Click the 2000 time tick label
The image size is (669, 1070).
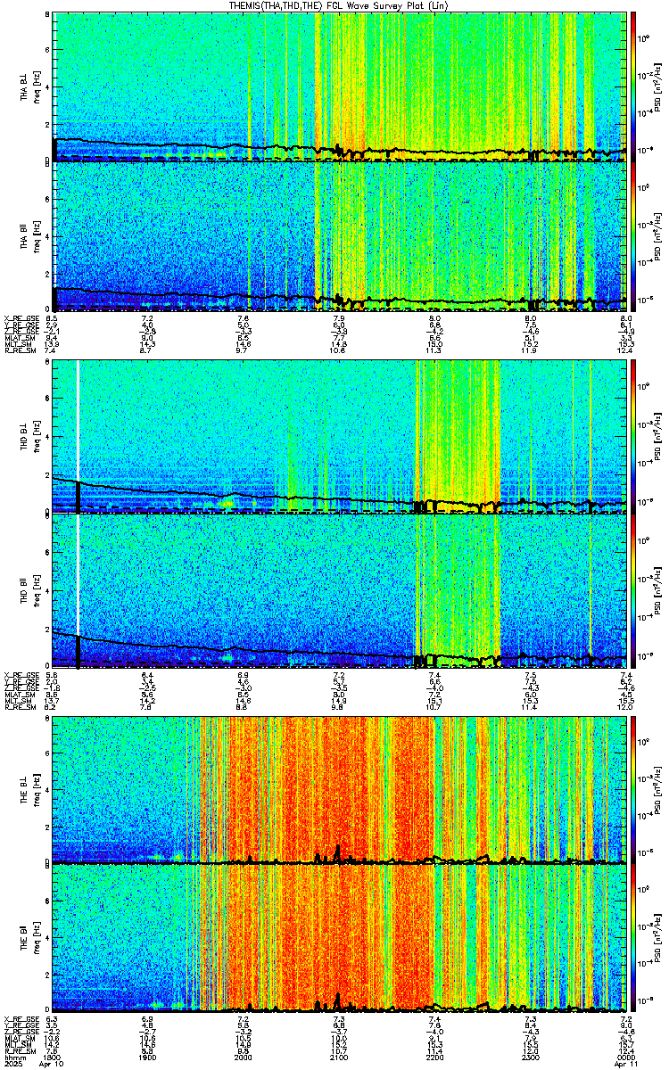(x=243, y=1058)
